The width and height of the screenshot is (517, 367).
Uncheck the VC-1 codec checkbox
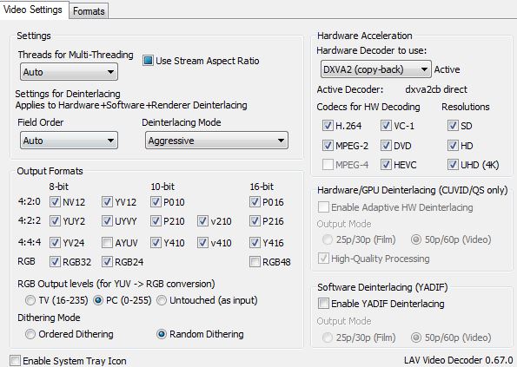(386, 126)
